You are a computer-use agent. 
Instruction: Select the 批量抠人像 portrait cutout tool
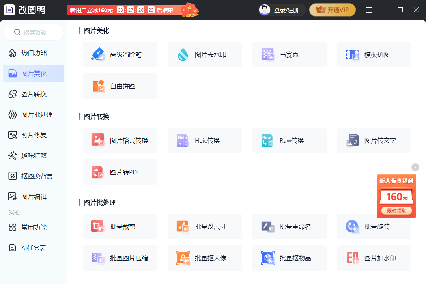[x=204, y=258]
